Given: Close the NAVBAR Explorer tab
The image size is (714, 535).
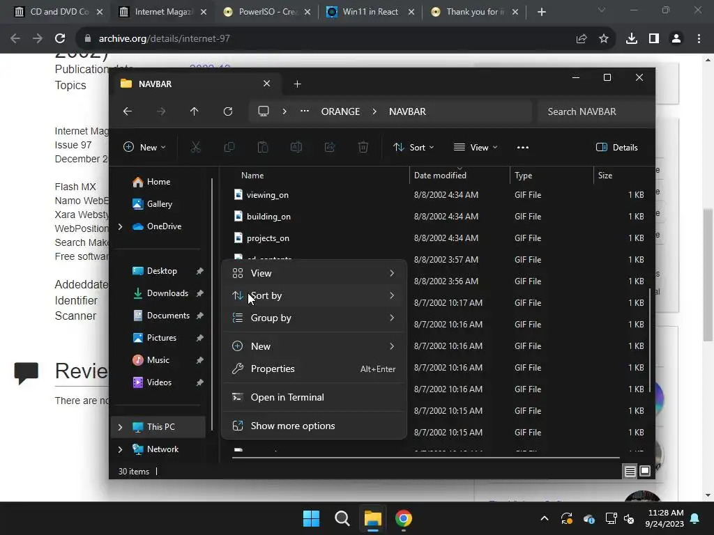Looking at the screenshot, I should click(x=266, y=84).
